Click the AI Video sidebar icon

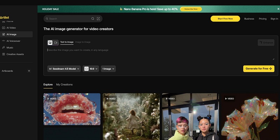coord(3,28)
